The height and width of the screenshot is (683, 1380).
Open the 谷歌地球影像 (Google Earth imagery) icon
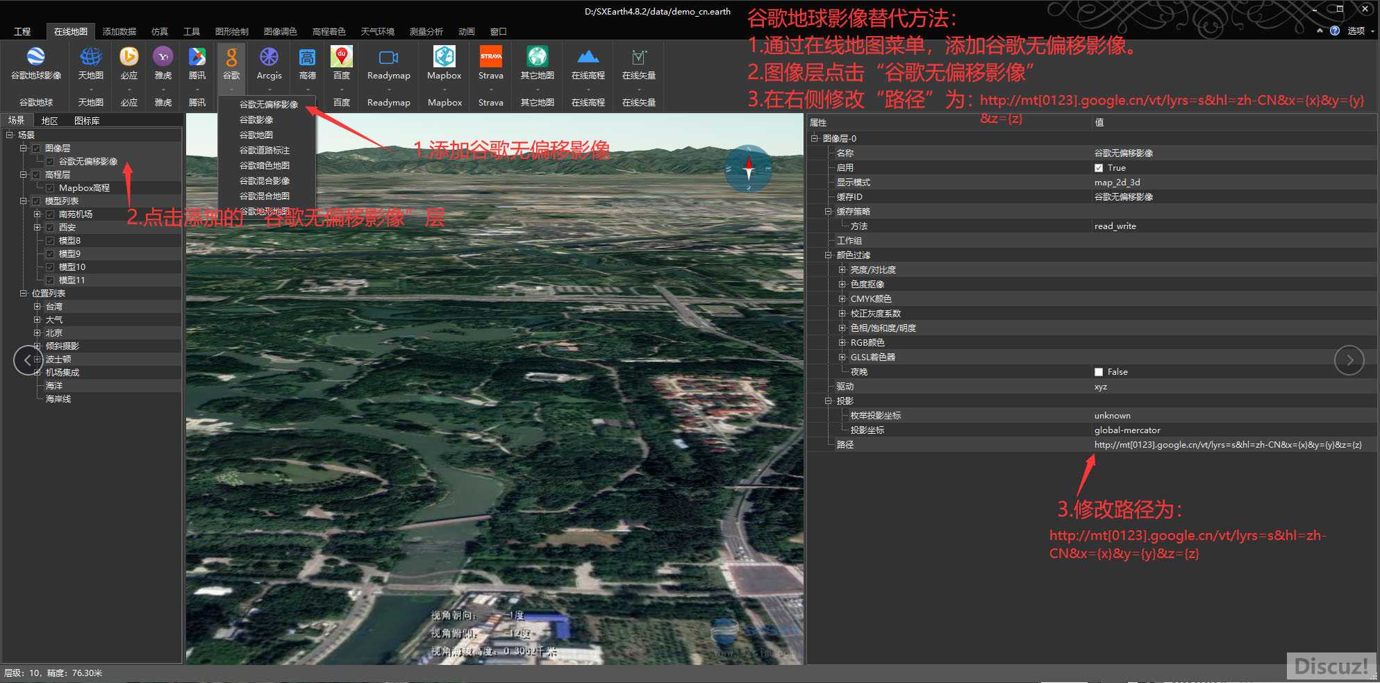pos(36,57)
